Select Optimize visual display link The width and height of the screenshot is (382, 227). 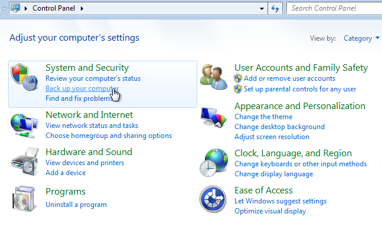[x=270, y=211]
